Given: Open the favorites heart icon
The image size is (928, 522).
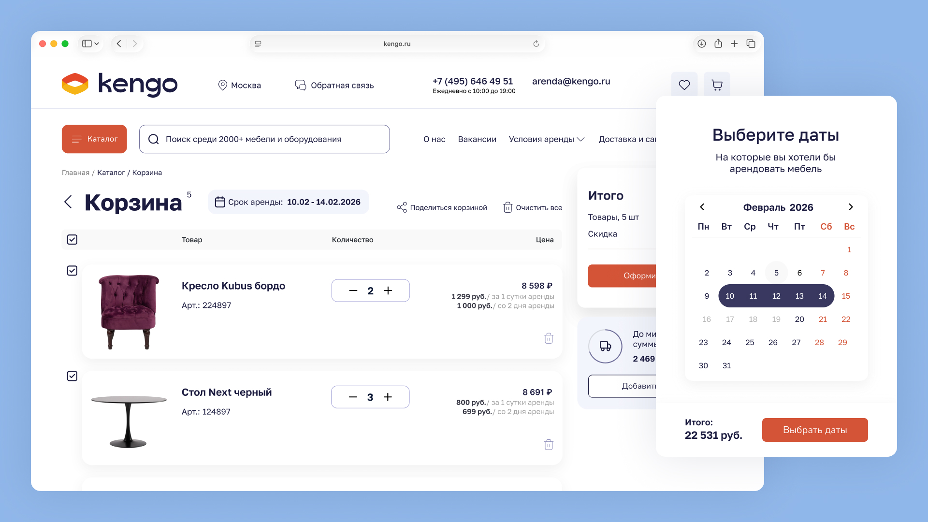Looking at the screenshot, I should [684, 85].
